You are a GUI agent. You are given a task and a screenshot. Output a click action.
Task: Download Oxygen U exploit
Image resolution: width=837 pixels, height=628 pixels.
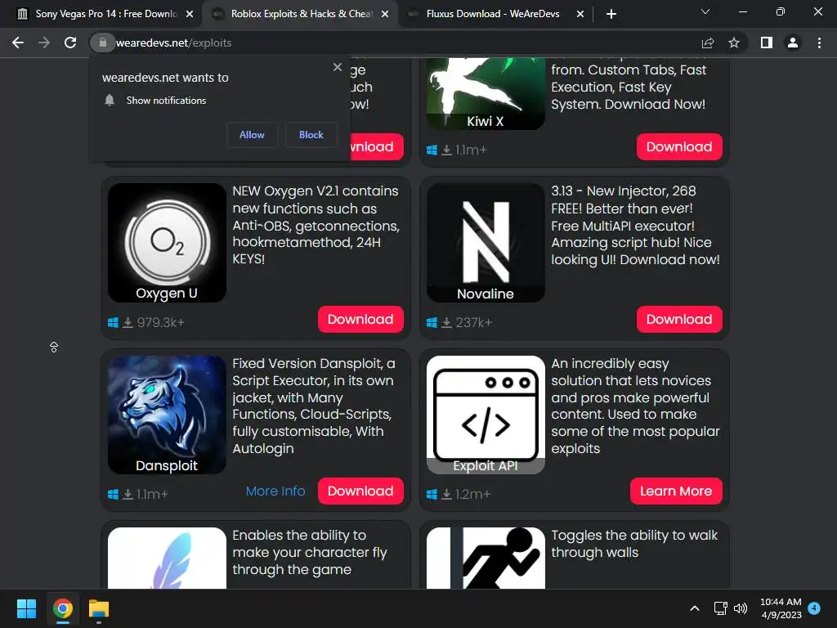click(x=360, y=320)
